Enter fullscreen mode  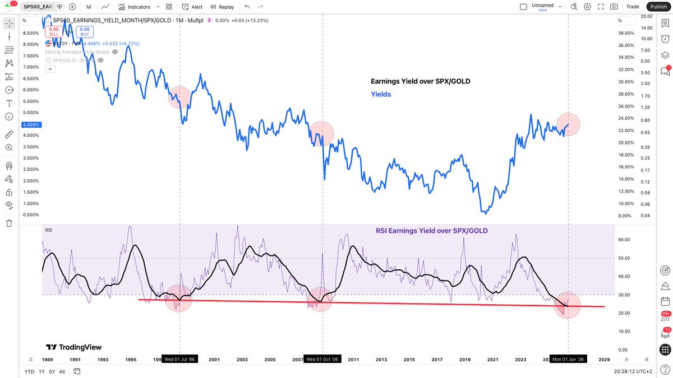(x=601, y=7)
